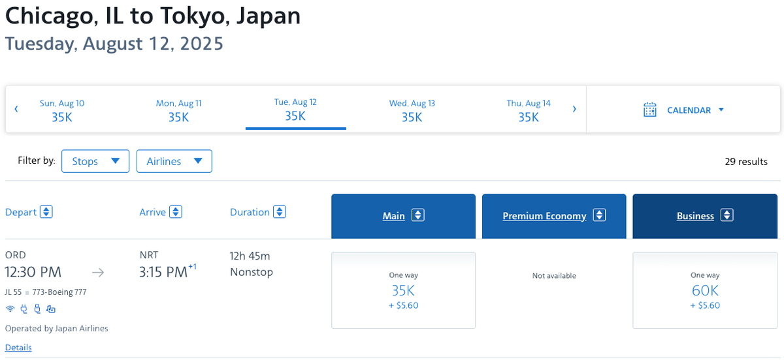Click '29 results' text

746,161
